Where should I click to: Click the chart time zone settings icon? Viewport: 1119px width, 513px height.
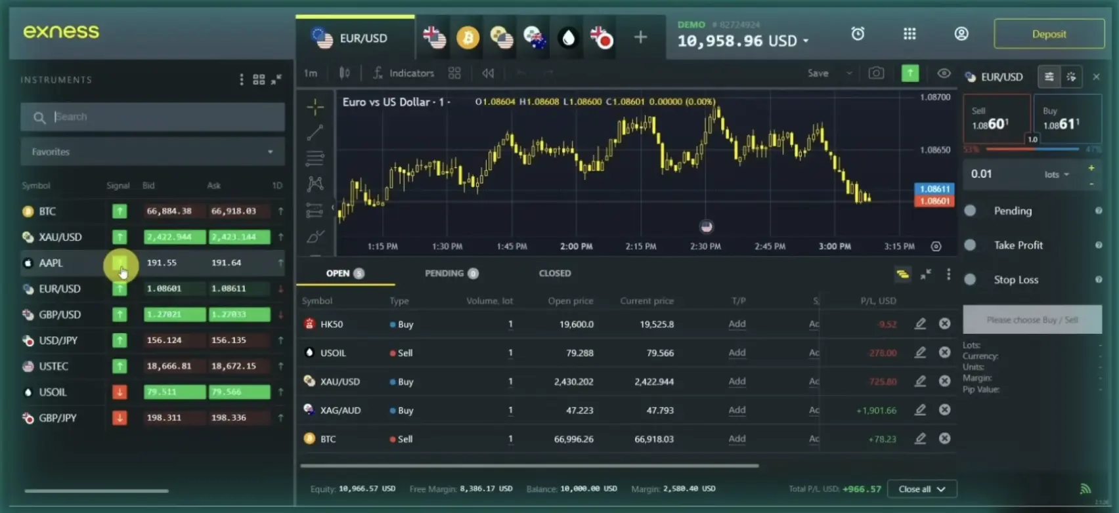click(936, 246)
